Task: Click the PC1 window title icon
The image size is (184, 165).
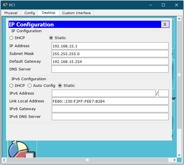Action: tap(5, 5)
